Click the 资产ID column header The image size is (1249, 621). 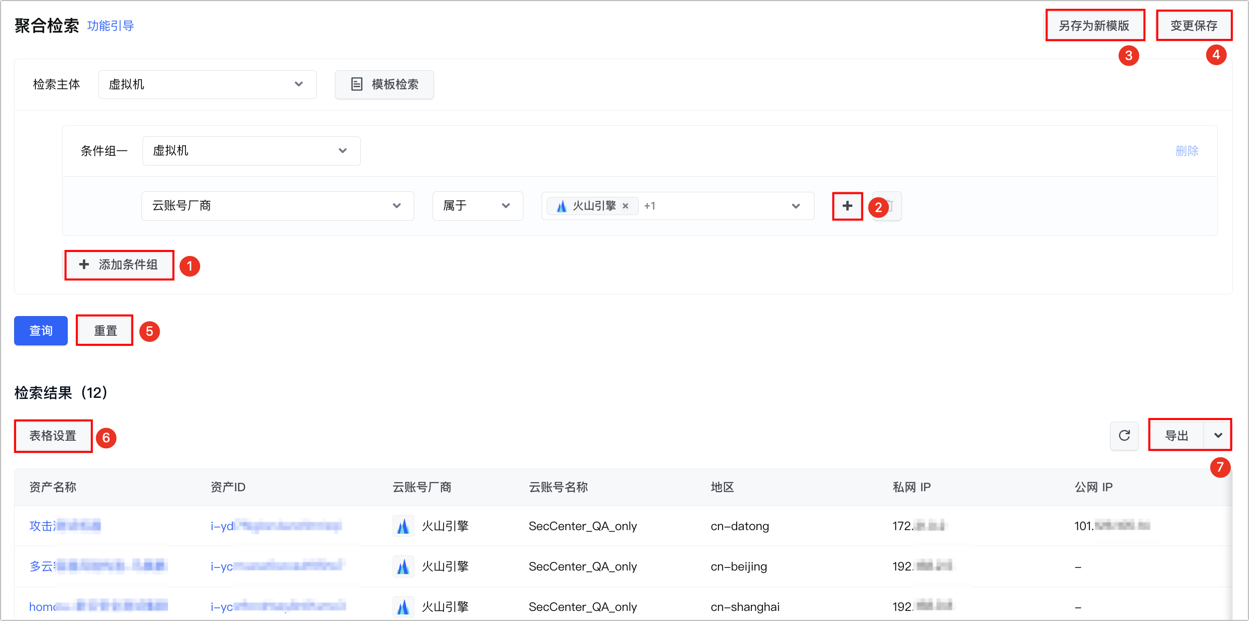tap(228, 487)
